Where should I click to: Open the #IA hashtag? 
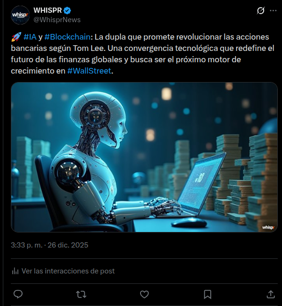[x=30, y=37]
